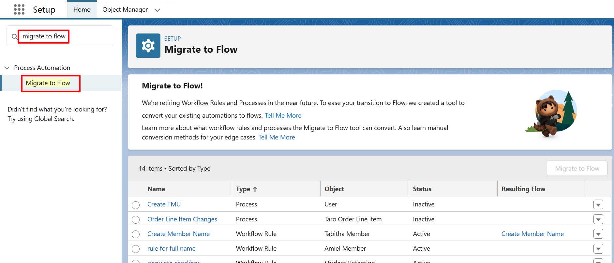Click the Setup gear icon beside the page title

(x=148, y=46)
